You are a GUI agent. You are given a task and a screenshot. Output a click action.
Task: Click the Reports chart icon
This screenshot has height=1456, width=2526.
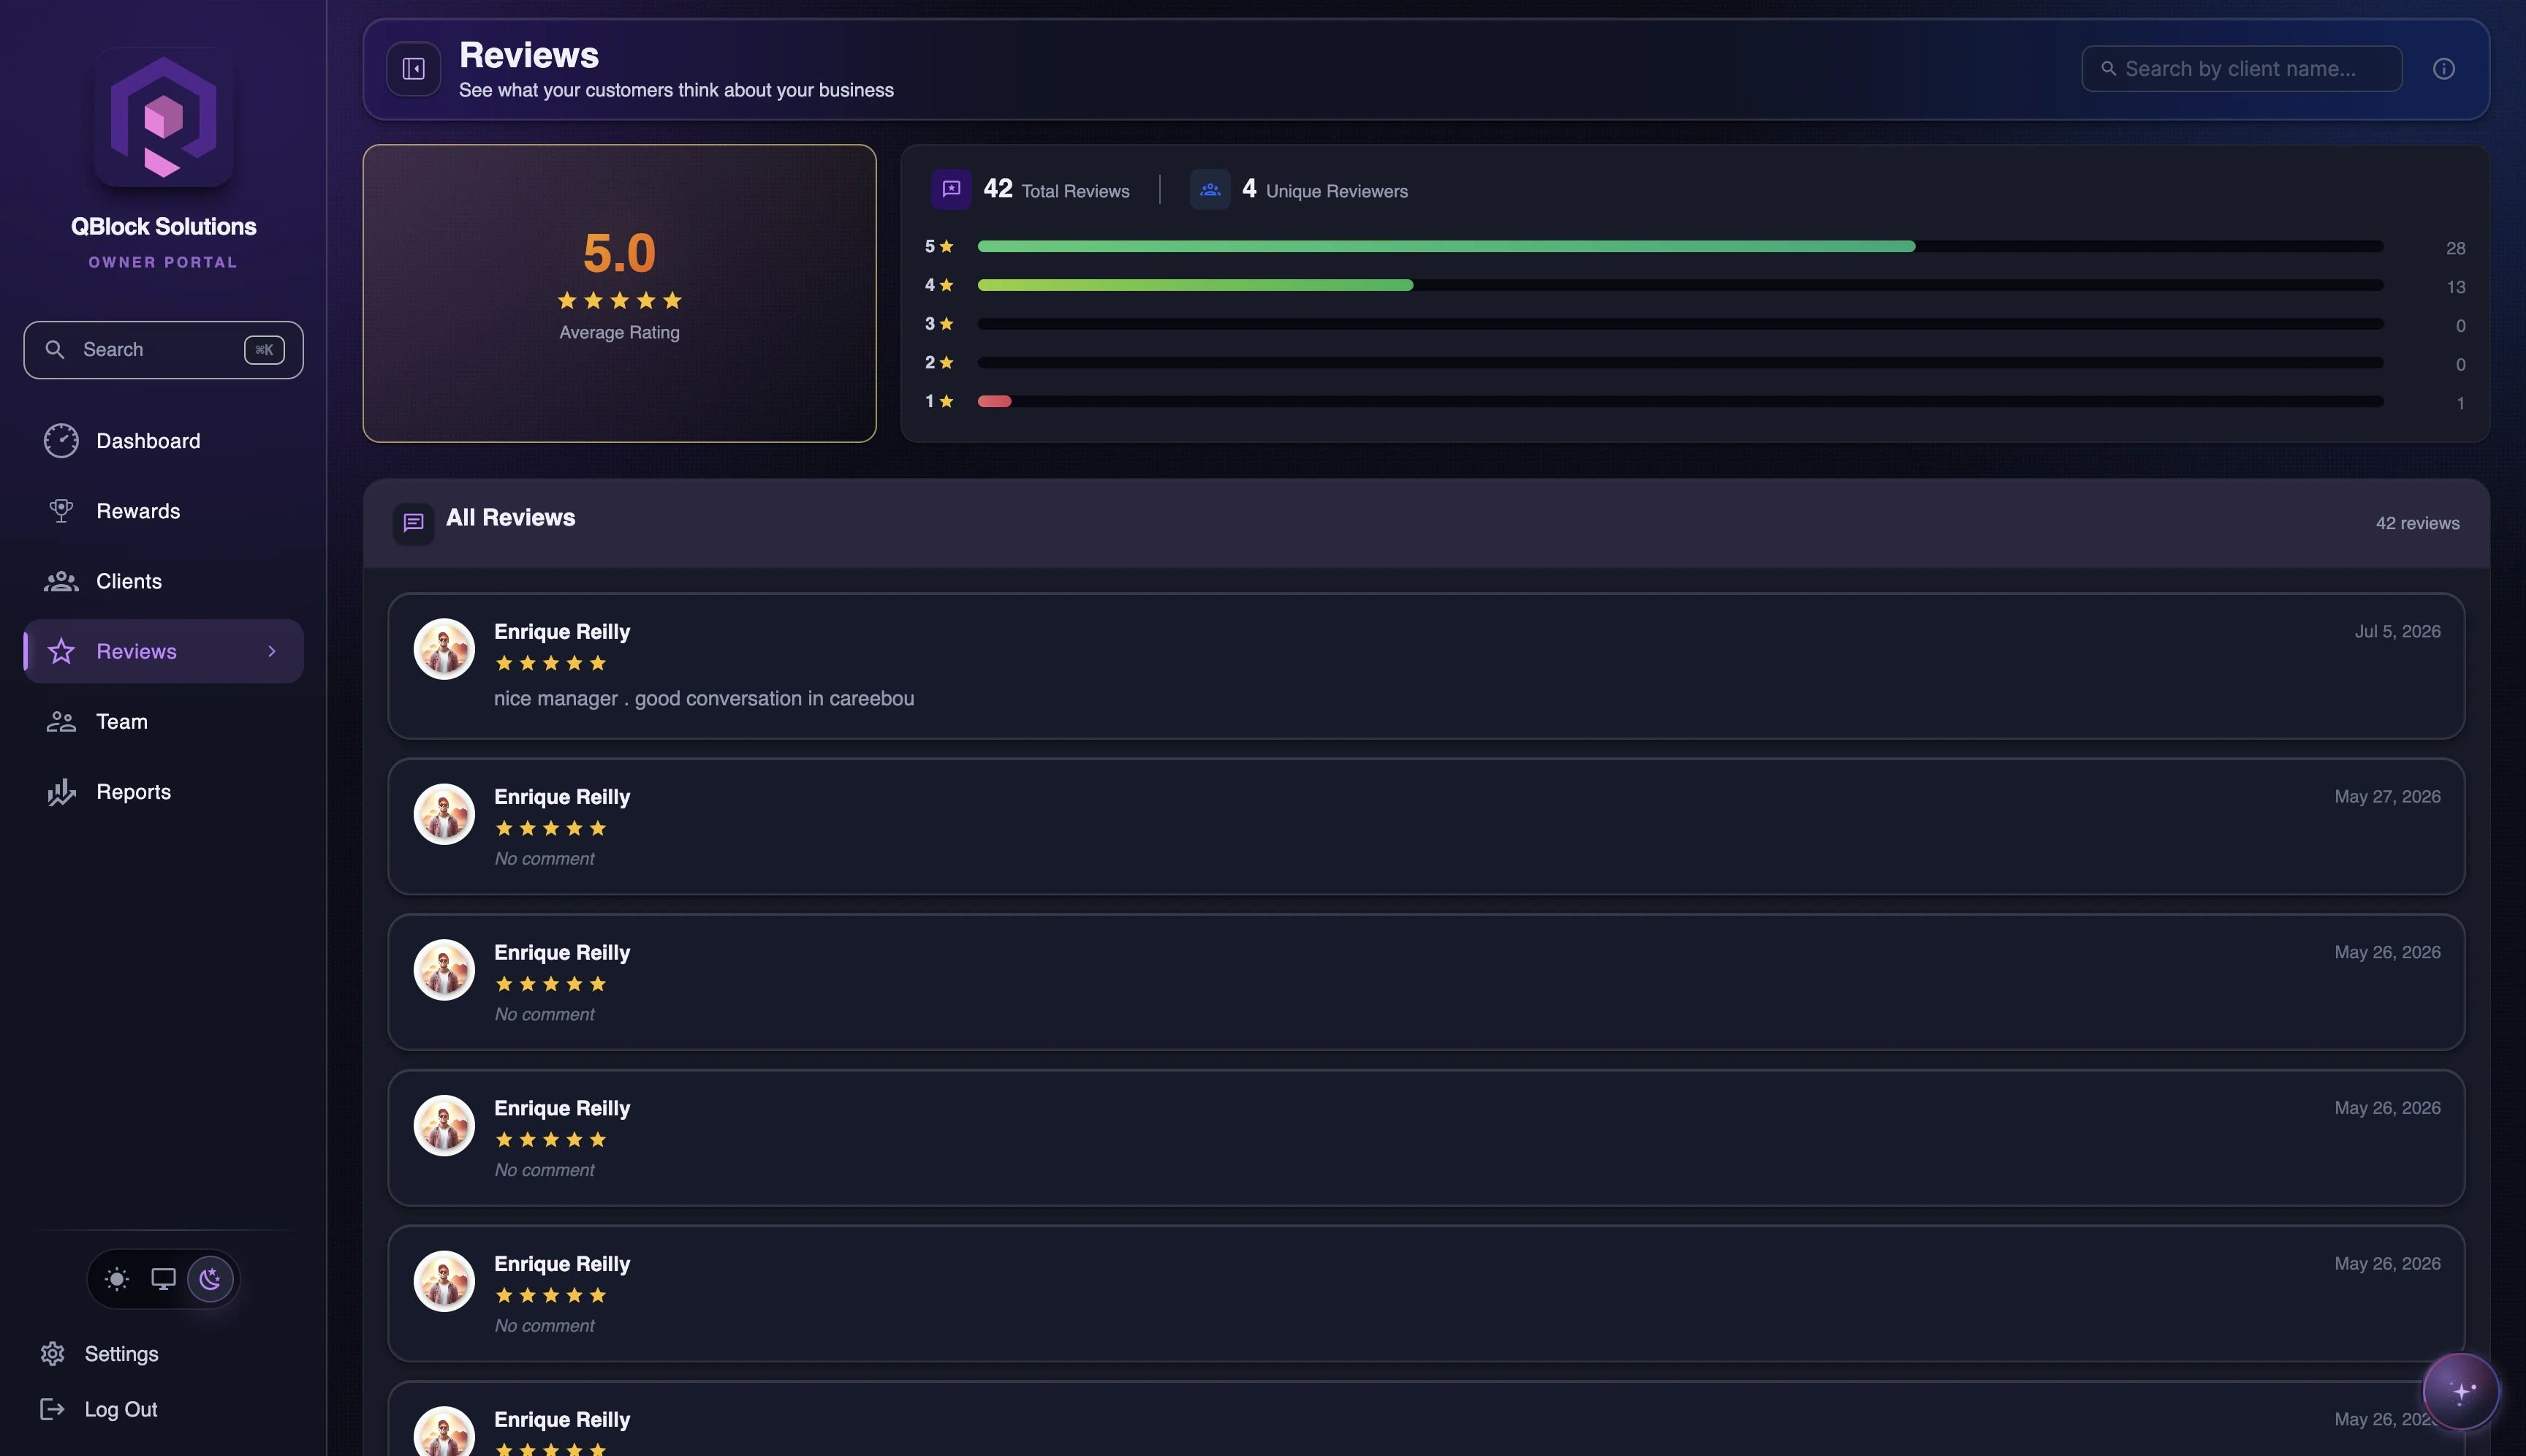coord(61,792)
